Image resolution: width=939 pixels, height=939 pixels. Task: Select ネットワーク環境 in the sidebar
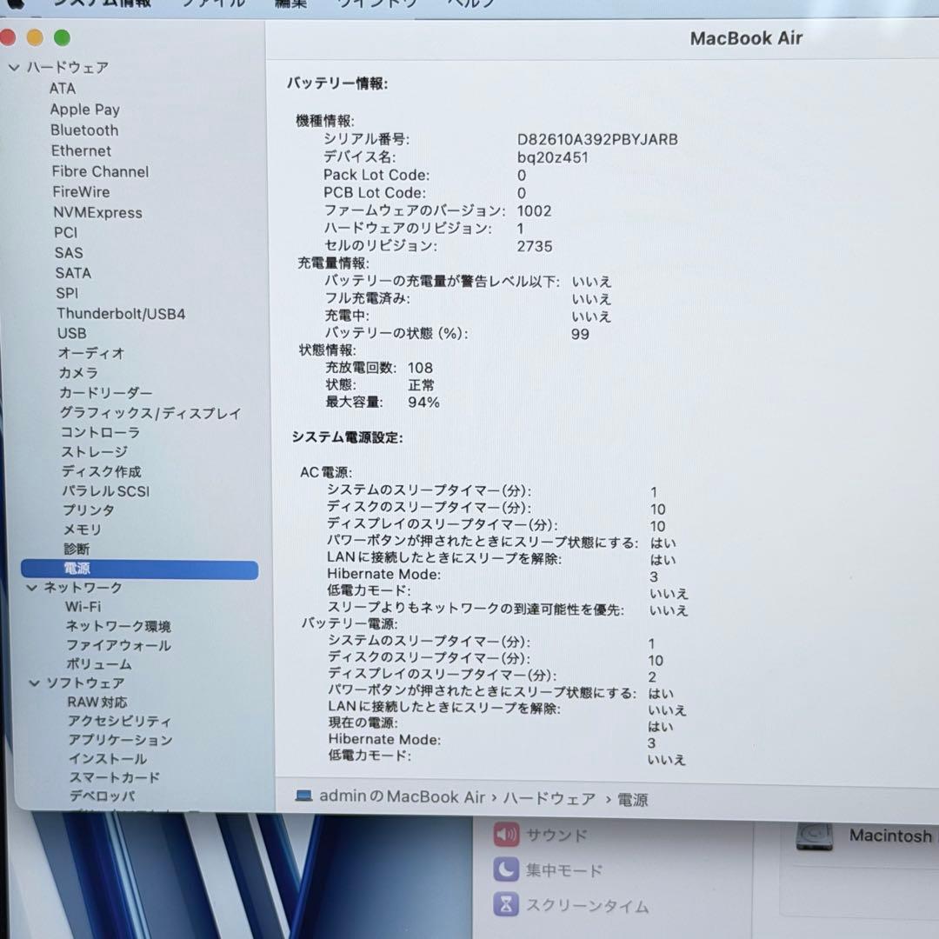118,626
